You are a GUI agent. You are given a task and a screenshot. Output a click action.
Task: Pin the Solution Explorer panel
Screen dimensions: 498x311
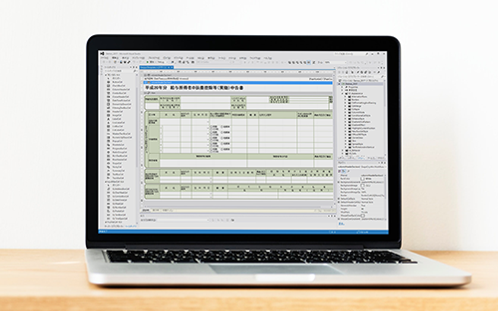[381, 68]
